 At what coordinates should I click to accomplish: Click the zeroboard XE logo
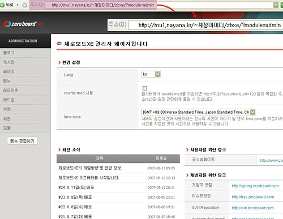pyautogui.click(x=24, y=24)
